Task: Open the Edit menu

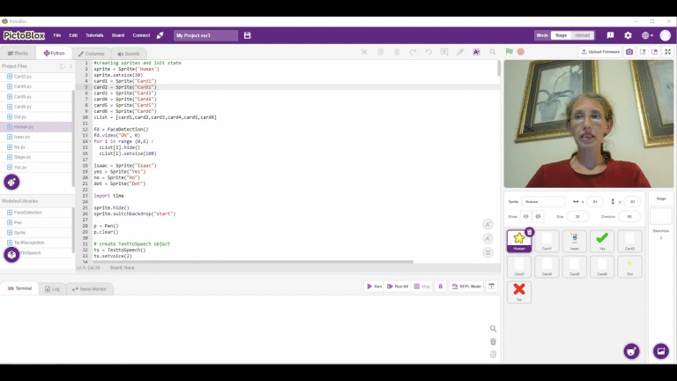Action: [x=73, y=35]
